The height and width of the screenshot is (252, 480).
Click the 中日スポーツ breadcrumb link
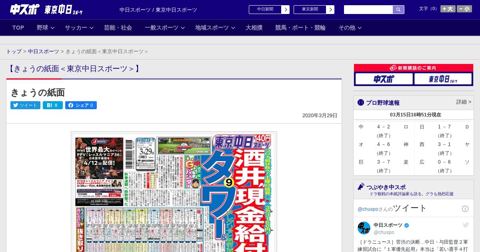pos(44,52)
